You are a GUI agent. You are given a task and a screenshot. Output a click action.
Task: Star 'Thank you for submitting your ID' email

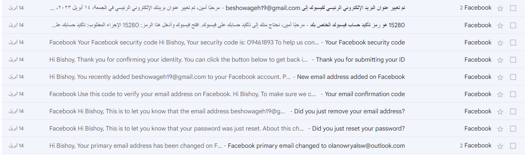500,60
